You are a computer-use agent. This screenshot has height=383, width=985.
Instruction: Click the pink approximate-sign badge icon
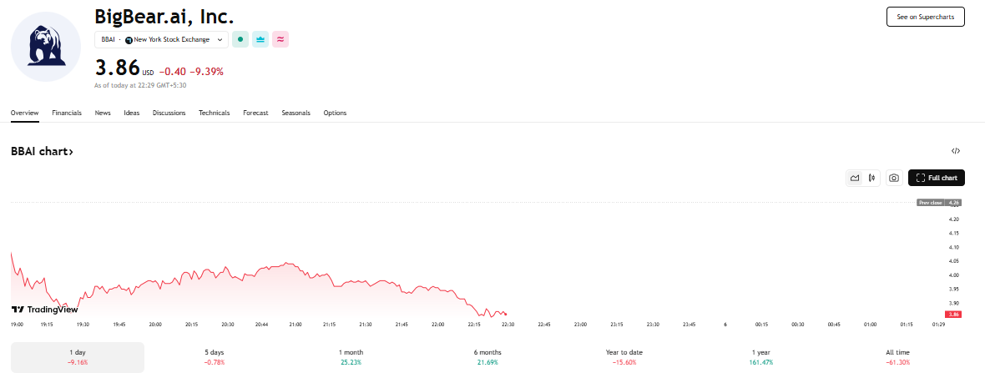280,39
